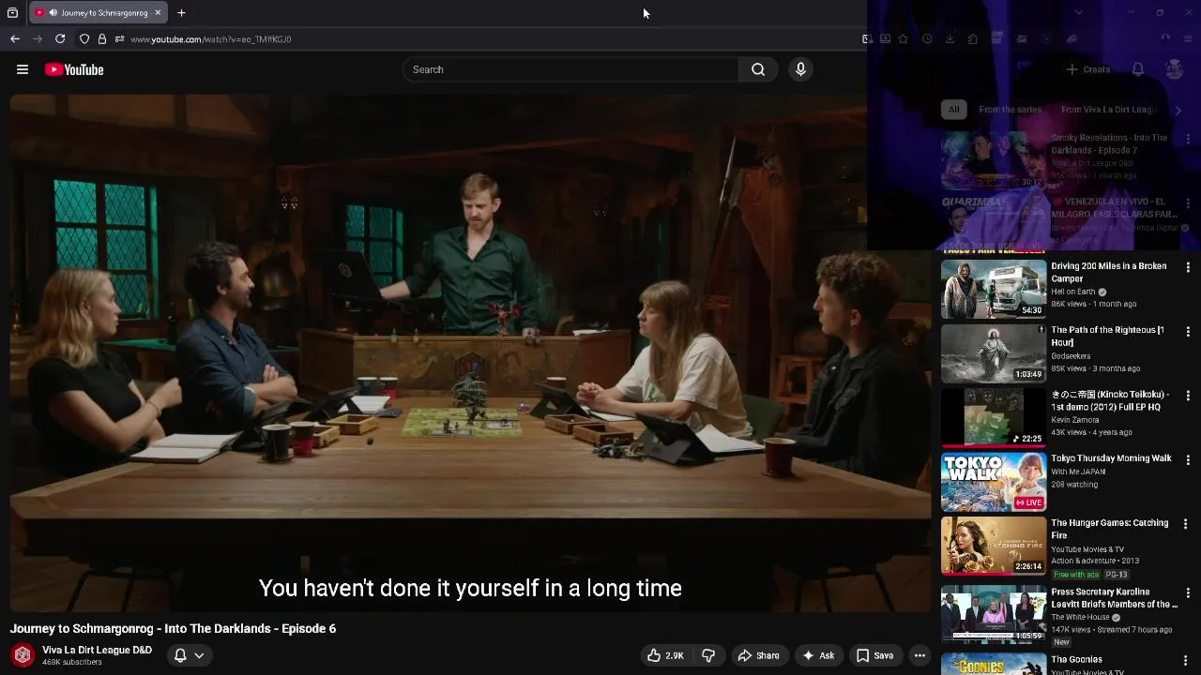Open menu for Path of the Righteous video
The height and width of the screenshot is (675, 1201).
tap(1188, 332)
